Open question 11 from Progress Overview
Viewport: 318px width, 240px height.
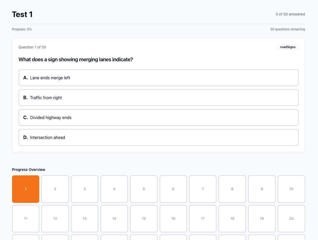(x=25, y=219)
